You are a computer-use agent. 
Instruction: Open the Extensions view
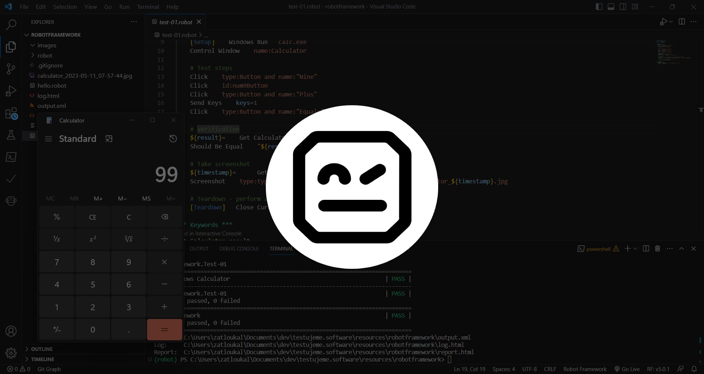(x=11, y=114)
